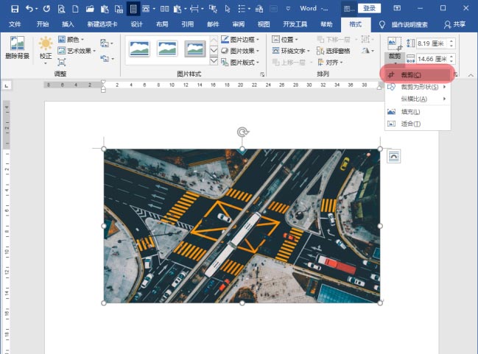The image size is (478, 354).
Task: Click the rotate handle above the picture
Action: point(242,132)
